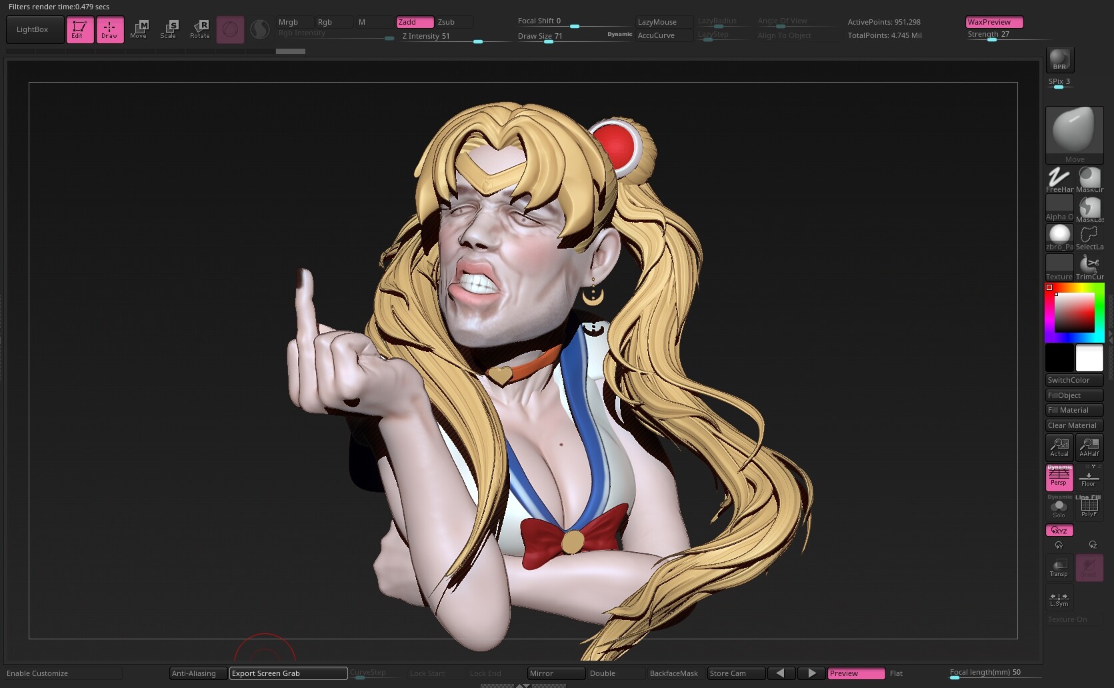Adjust the Strength 27 slider
The height and width of the screenshot is (688, 1114).
1008,35
